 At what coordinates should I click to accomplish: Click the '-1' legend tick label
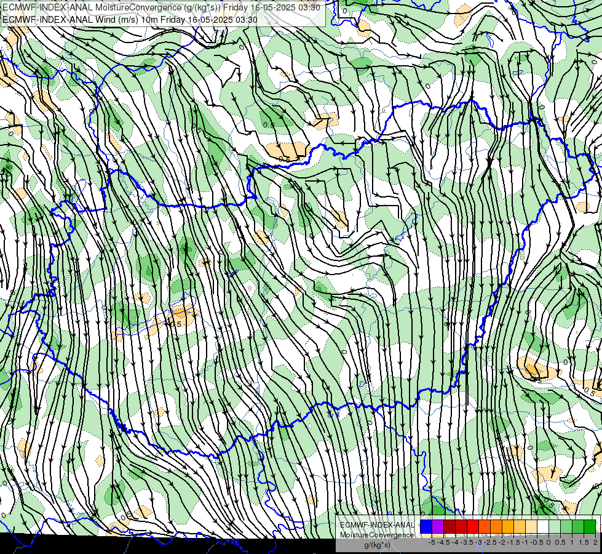526,542
